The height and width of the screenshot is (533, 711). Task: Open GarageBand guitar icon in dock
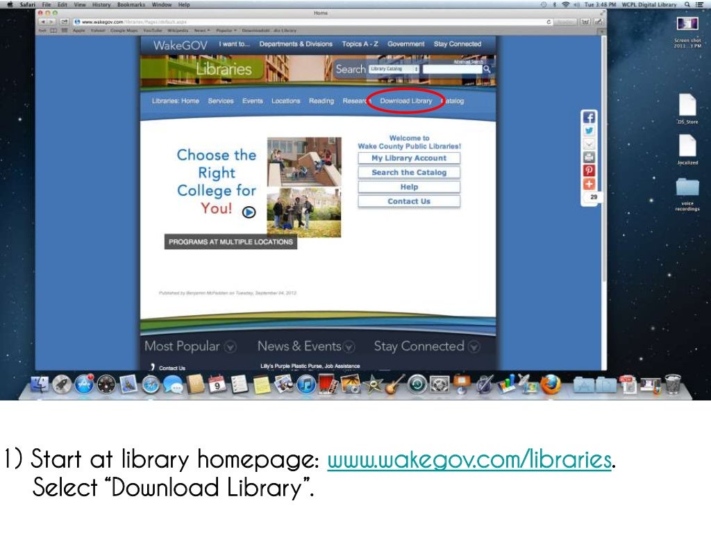click(x=395, y=384)
